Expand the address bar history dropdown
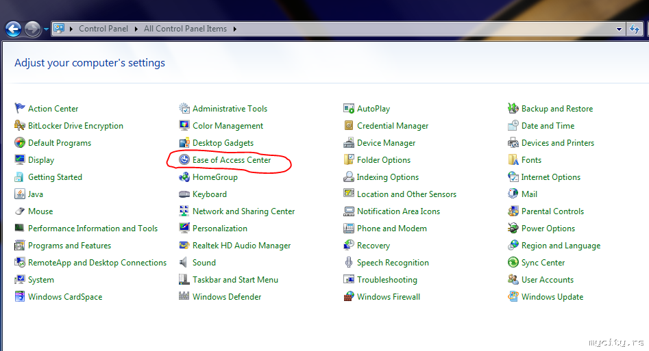Screen dimensions: 649x351 [620, 29]
